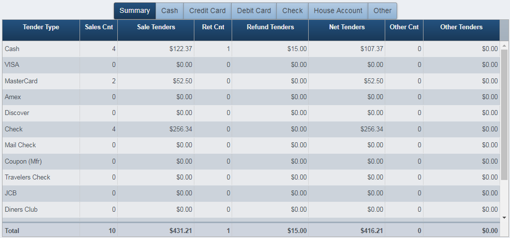Click scrollbar down arrow in table

pyautogui.click(x=504, y=217)
